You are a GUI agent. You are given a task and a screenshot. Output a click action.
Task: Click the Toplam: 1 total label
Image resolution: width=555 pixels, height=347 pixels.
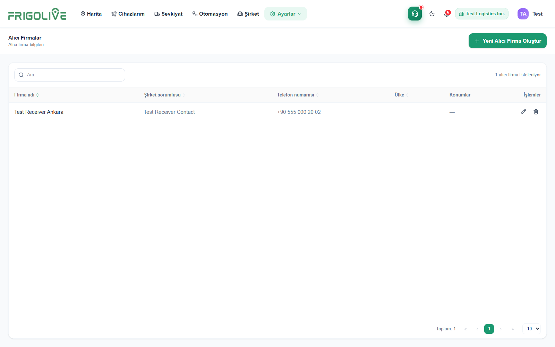tap(446, 329)
